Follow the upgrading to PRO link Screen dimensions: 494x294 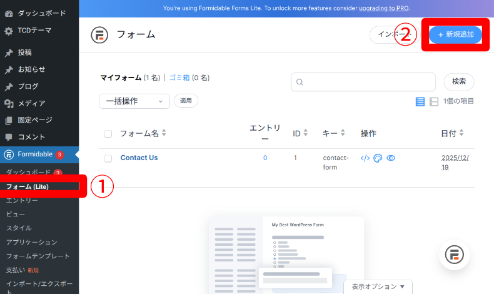tap(384, 8)
